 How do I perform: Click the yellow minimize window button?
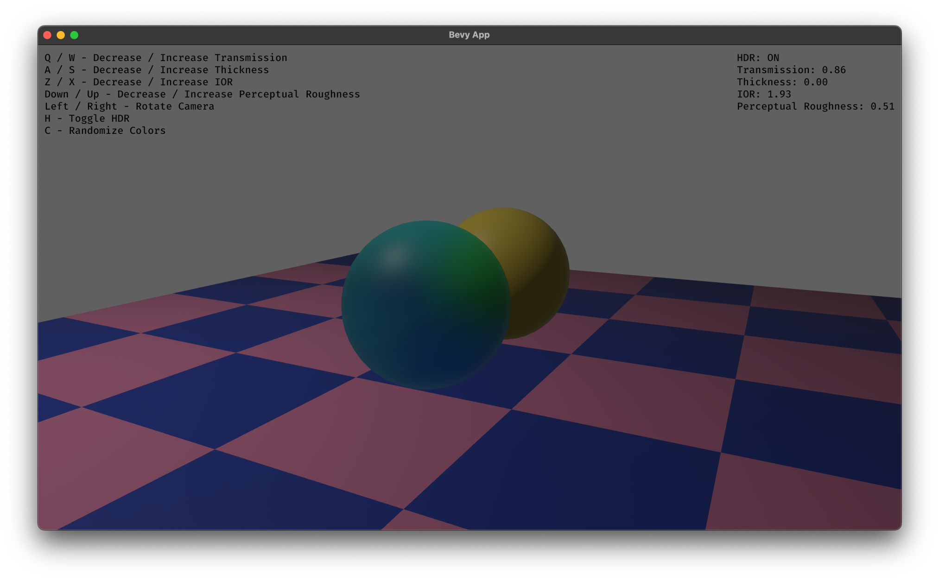[x=61, y=35]
